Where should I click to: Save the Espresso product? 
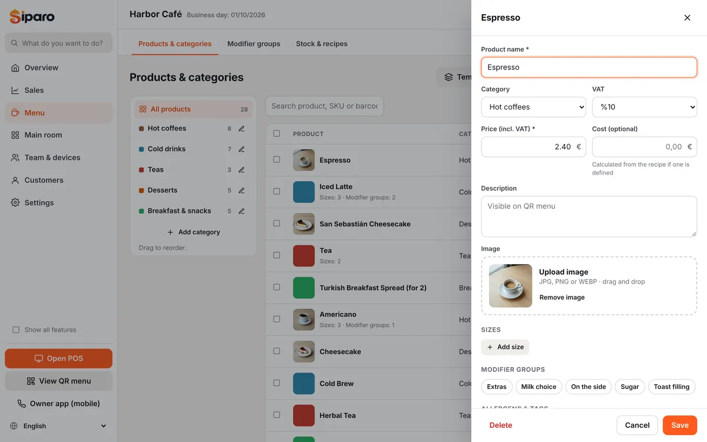pyautogui.click(x=680, y=425)
